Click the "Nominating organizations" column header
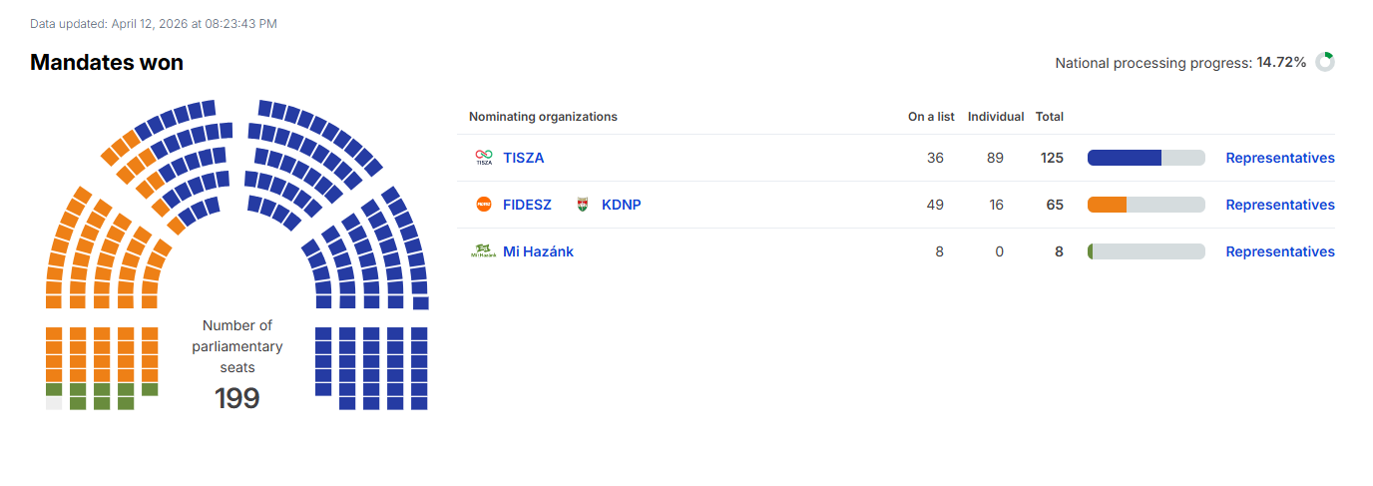Viewport: 1373px width, 486px height. pyautogui.click(x=543, y=117)
